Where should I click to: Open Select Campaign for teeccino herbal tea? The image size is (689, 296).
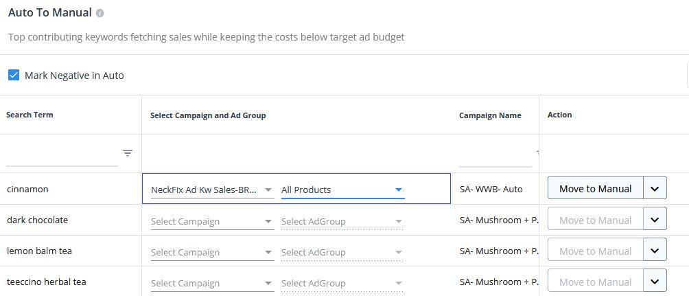pyautogui.click(x=212, y=283)
